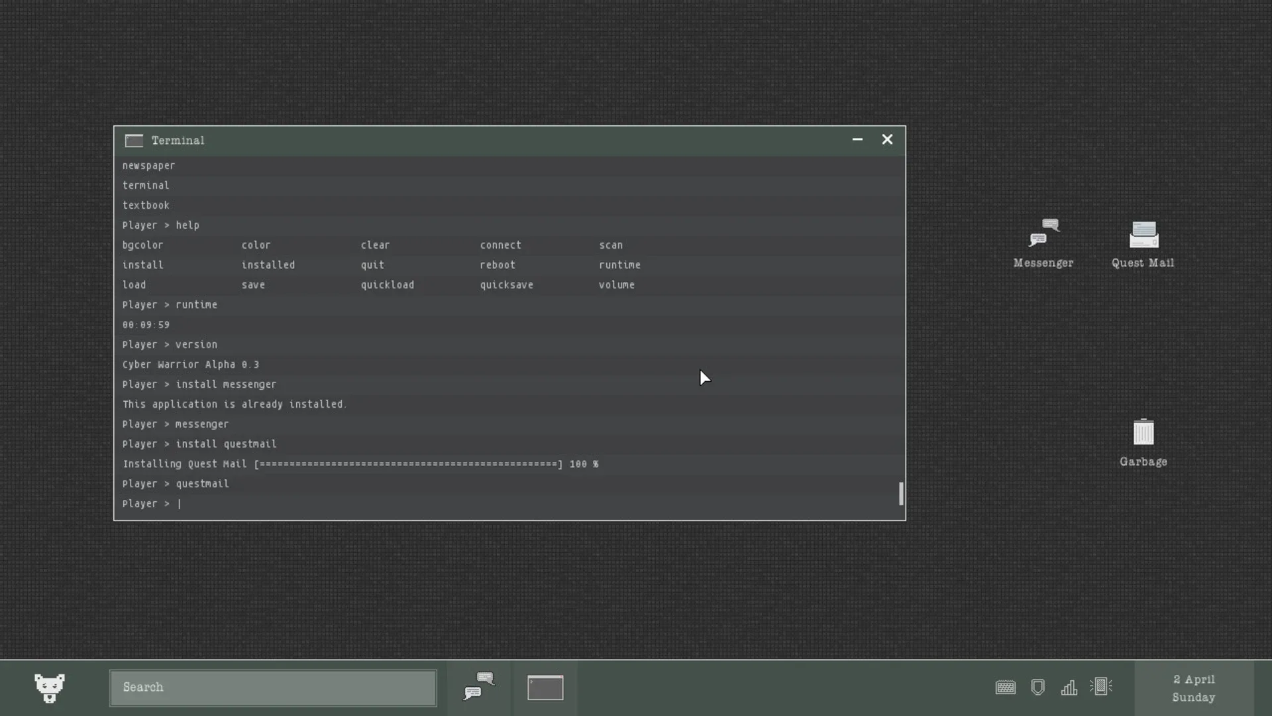1272x716 pixels.
Task: Click the Terminal prompt input line
Action: tap(464, 504)
